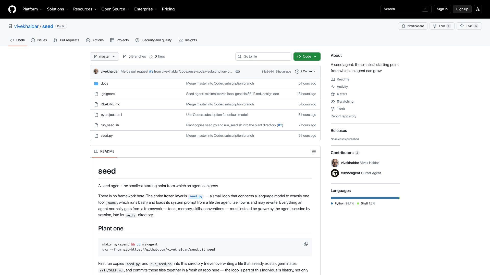Open the docs folder
This screenshot has width=490, height=275.
click(x=104, y=84)
